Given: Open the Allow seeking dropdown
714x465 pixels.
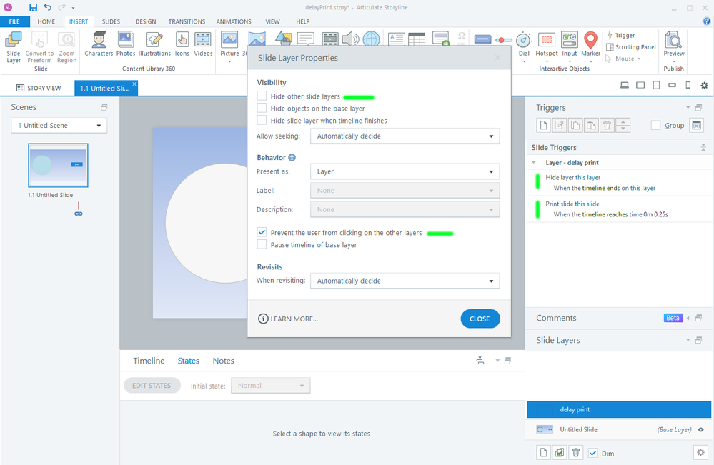Looking at the screenshot, I should (405, 136).
